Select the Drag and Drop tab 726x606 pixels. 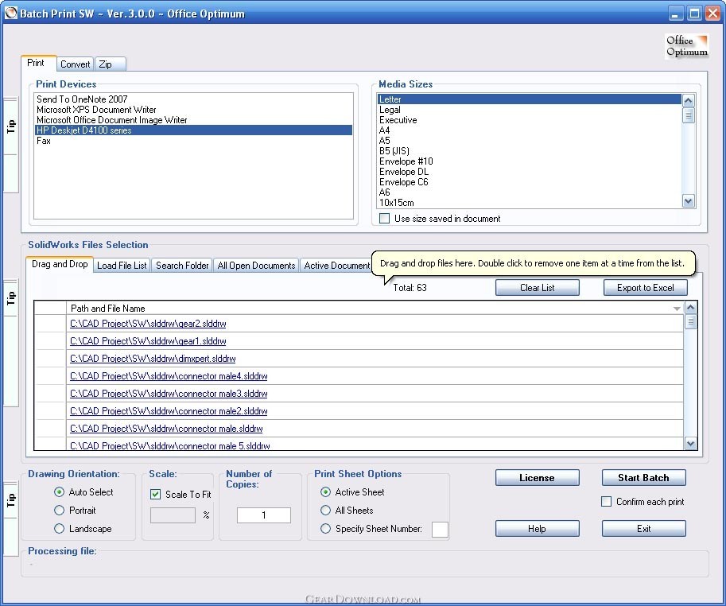tap(60, 264)
